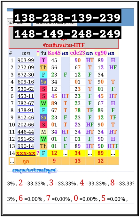Select the Ko45 prediction 12 in row 14

point(54,153)
